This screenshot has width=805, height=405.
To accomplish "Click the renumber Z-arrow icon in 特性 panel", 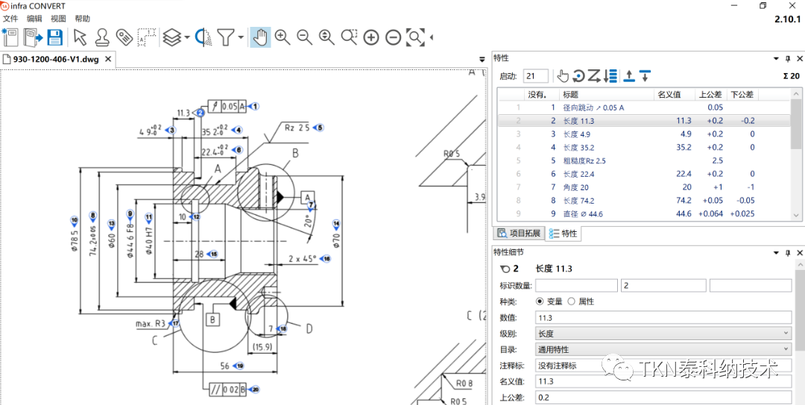I will point(594,75).
